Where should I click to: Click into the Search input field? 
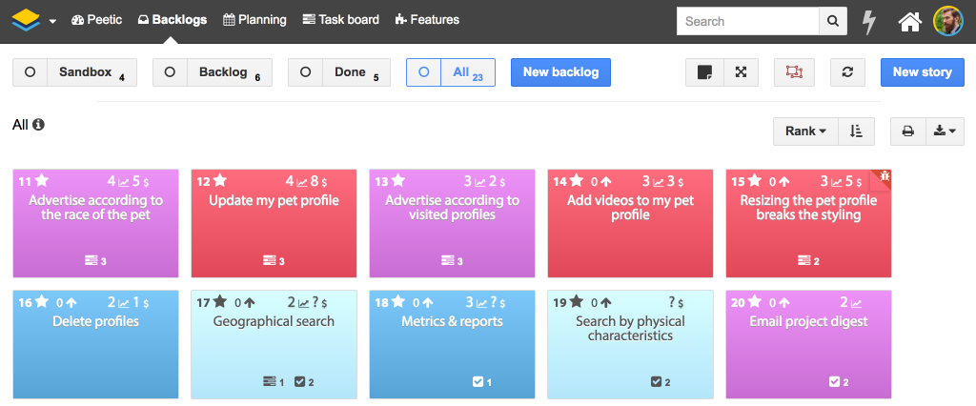coord(747,21)
